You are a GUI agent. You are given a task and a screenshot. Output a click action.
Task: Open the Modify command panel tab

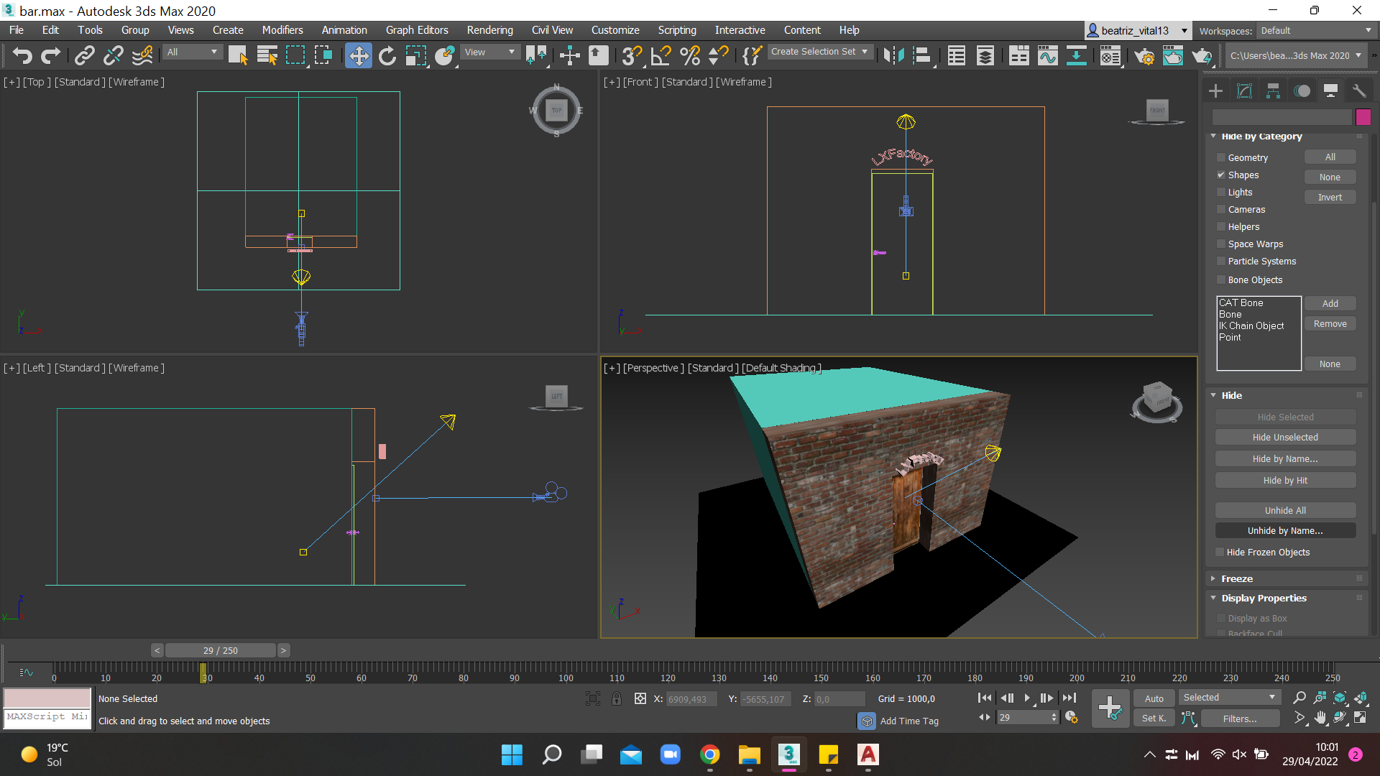pos(1244,91)
